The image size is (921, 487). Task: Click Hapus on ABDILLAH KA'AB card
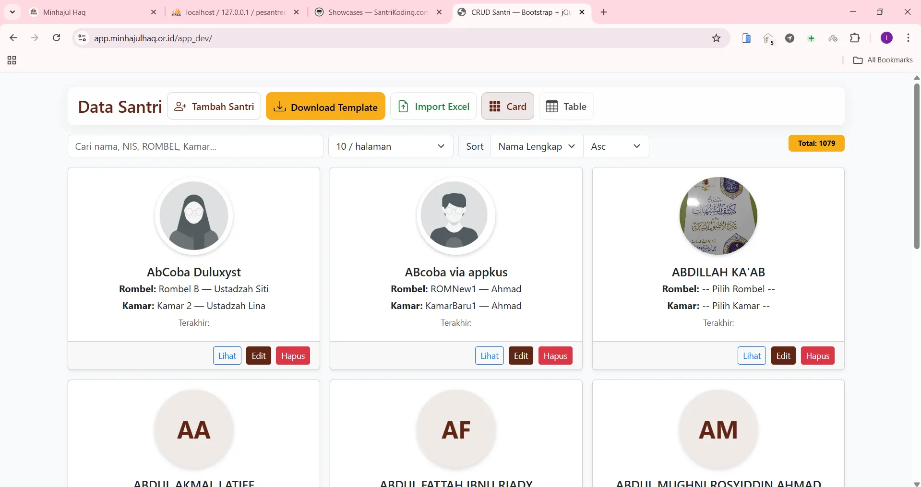[x=818, y=356]
